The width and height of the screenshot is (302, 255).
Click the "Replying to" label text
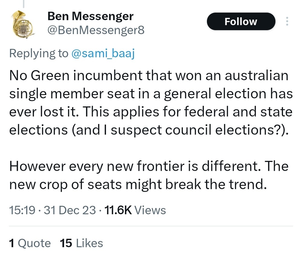[39, 53]
